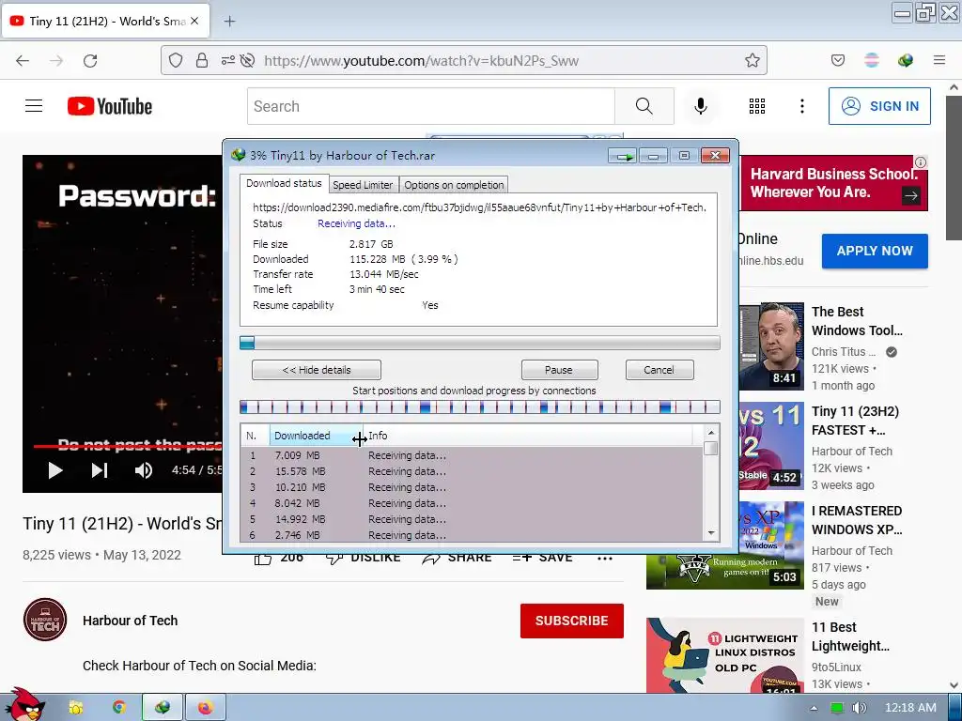Open the shield tracking protection icon

(176, 60)
